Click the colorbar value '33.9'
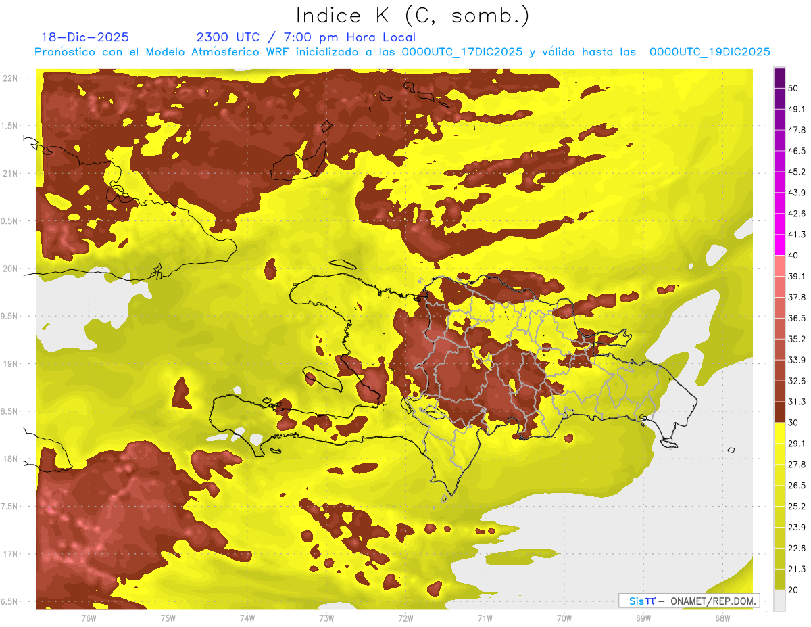Image resolution: width=811 pixels, height=627 pixels. [797, 360]
